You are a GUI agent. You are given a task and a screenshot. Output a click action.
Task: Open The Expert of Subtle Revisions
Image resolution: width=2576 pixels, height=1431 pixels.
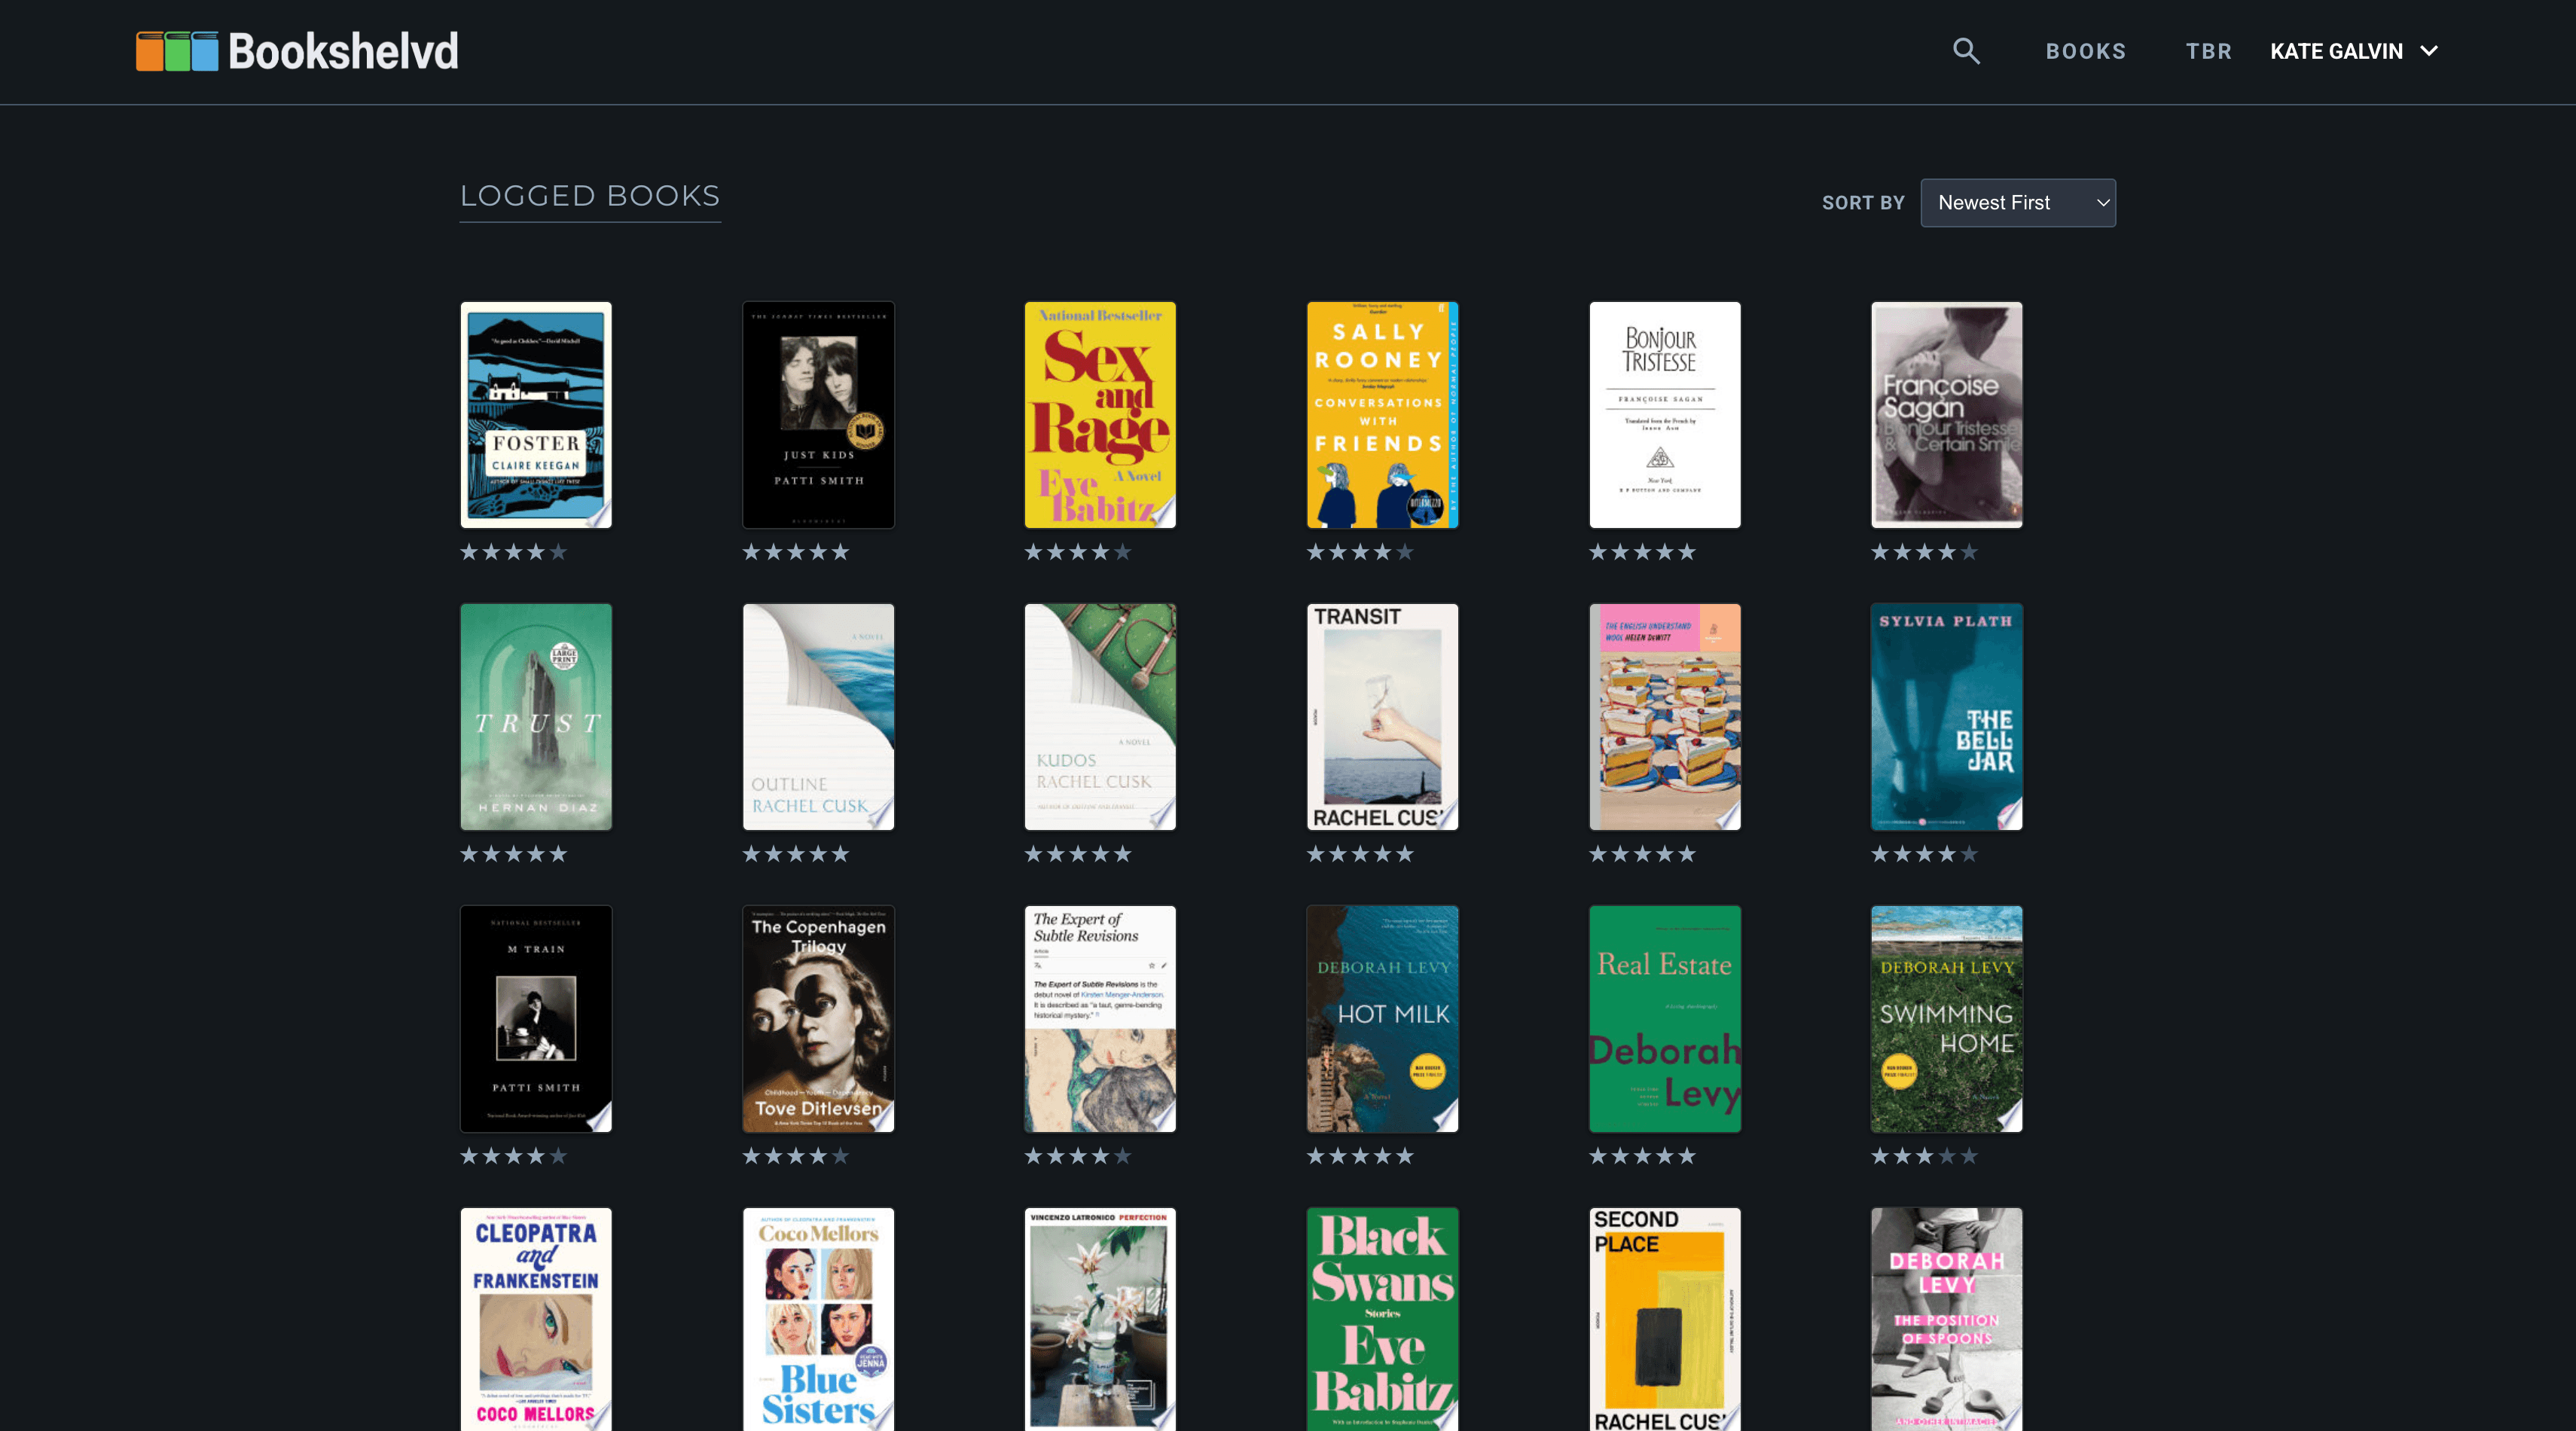[x=1100, y=1019]
